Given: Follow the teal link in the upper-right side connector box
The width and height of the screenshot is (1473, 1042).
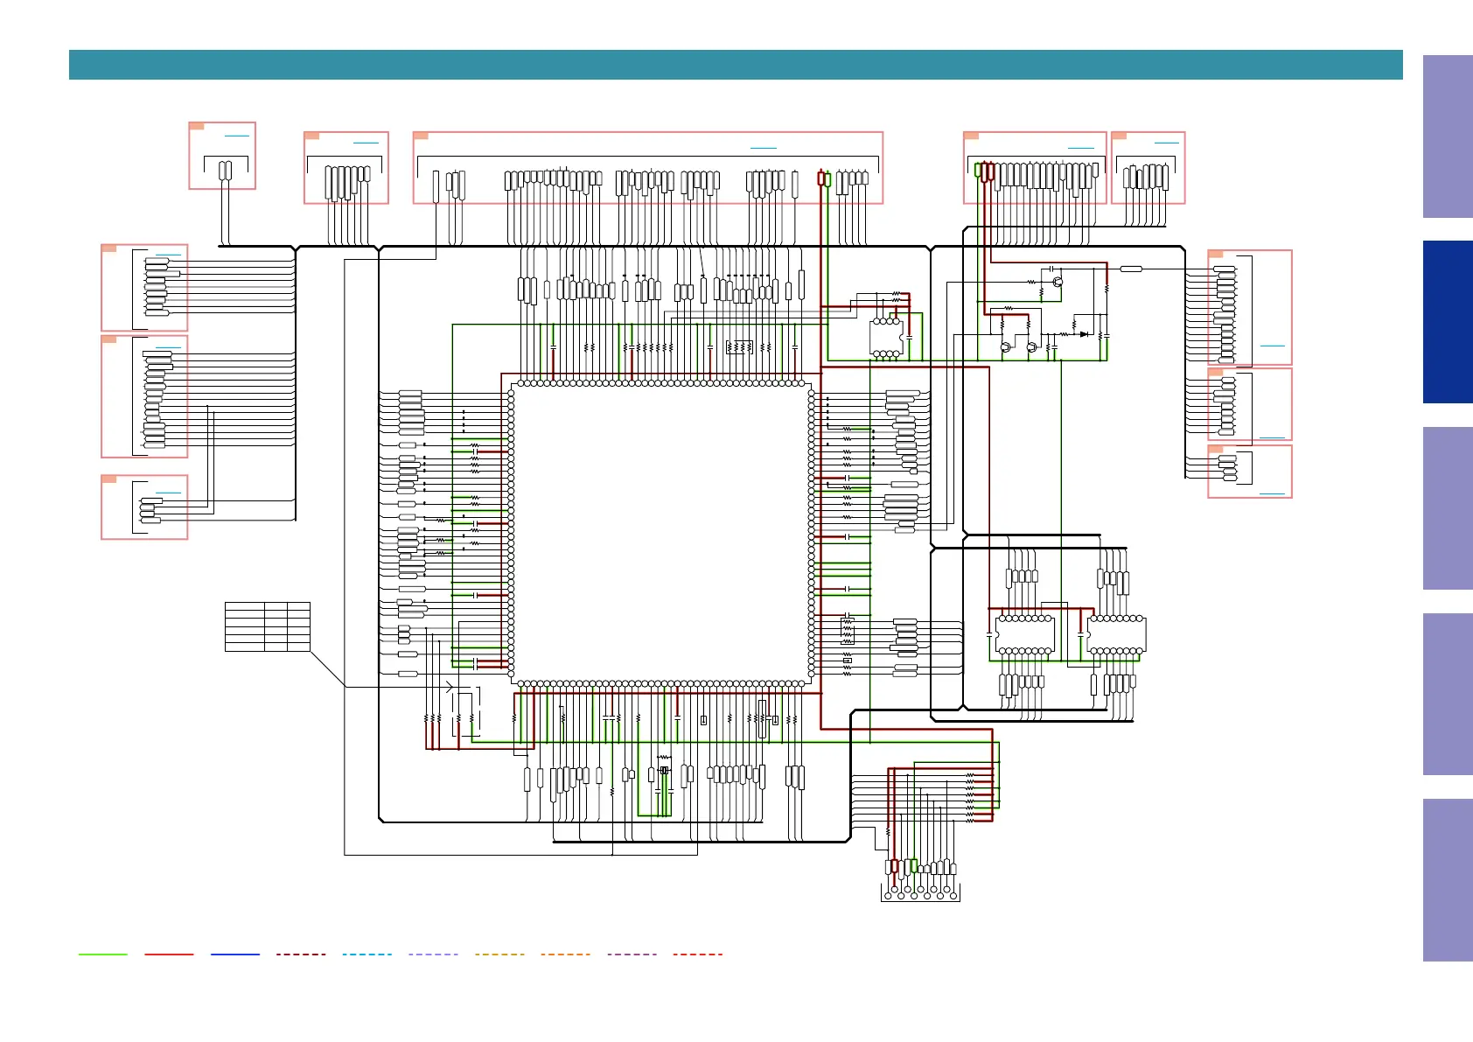Looking at the screenshot, I should (x=1273, y=346).
